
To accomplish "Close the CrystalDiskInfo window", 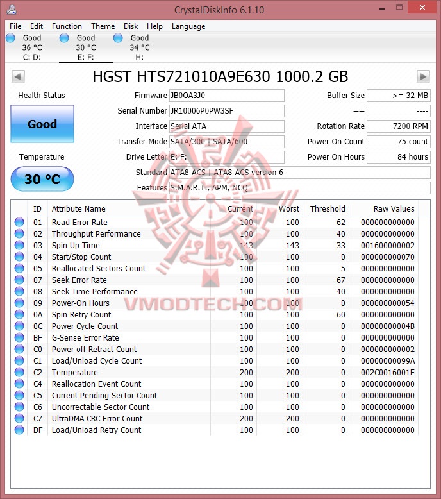I will pyautogui.click(x=422, y=7).
